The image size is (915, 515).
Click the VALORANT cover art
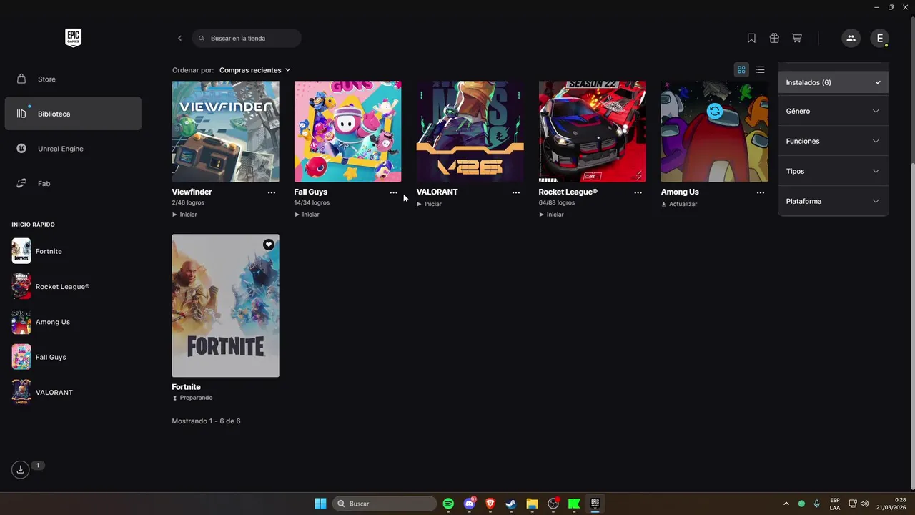(x=470, y=132)
